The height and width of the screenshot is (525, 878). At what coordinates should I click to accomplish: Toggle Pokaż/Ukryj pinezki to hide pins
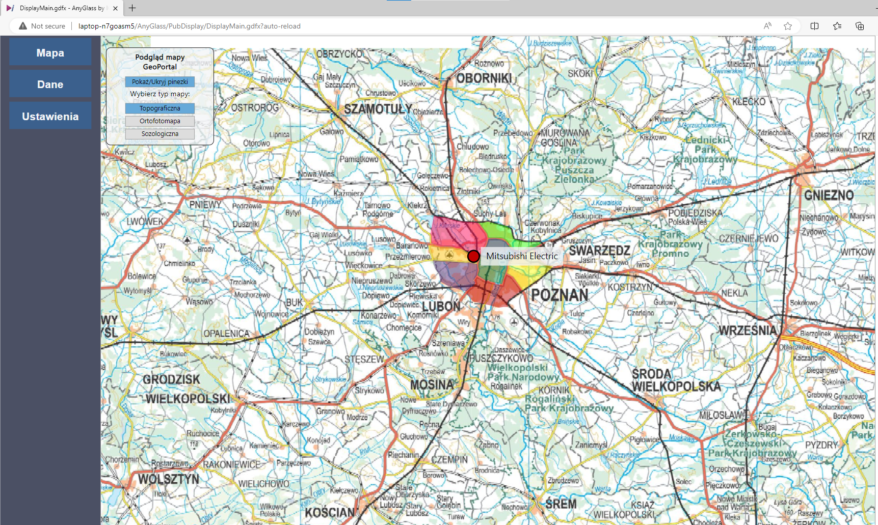tap(160, 82)
